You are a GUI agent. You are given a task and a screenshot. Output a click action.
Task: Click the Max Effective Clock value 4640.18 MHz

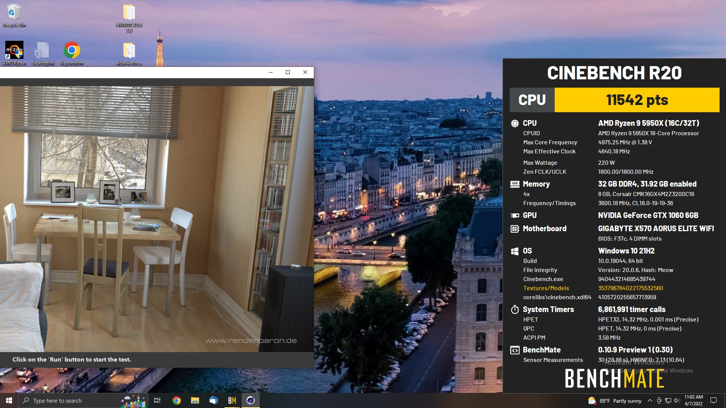click(614, 151)
